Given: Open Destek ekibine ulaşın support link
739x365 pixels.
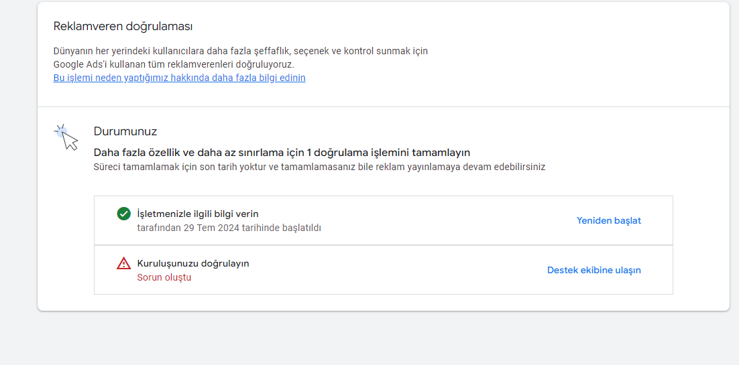Looking at the screenshot, I should pyautogui.click(x=594, y=271).
